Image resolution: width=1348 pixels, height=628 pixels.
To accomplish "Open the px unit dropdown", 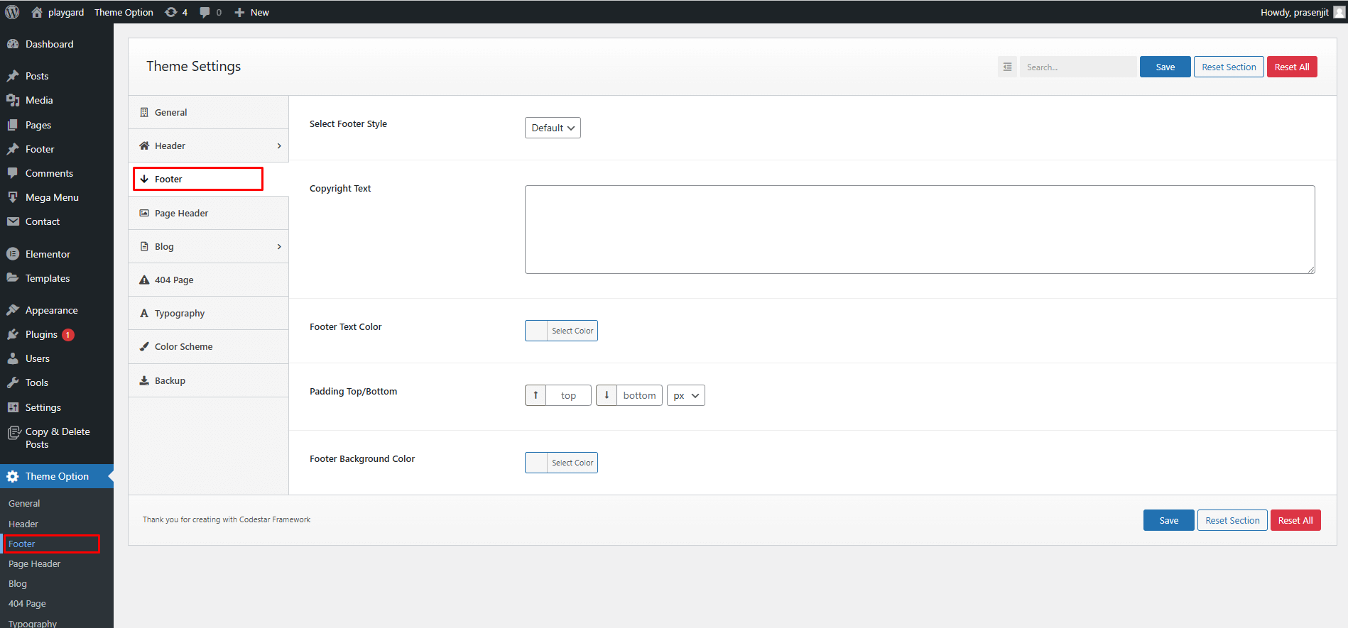I will 685,395.
